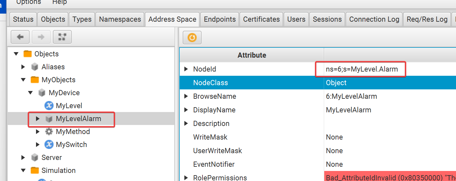Click the forward navigation arrow button
Screen dimensions: 456x181
[x=41, y=37]
